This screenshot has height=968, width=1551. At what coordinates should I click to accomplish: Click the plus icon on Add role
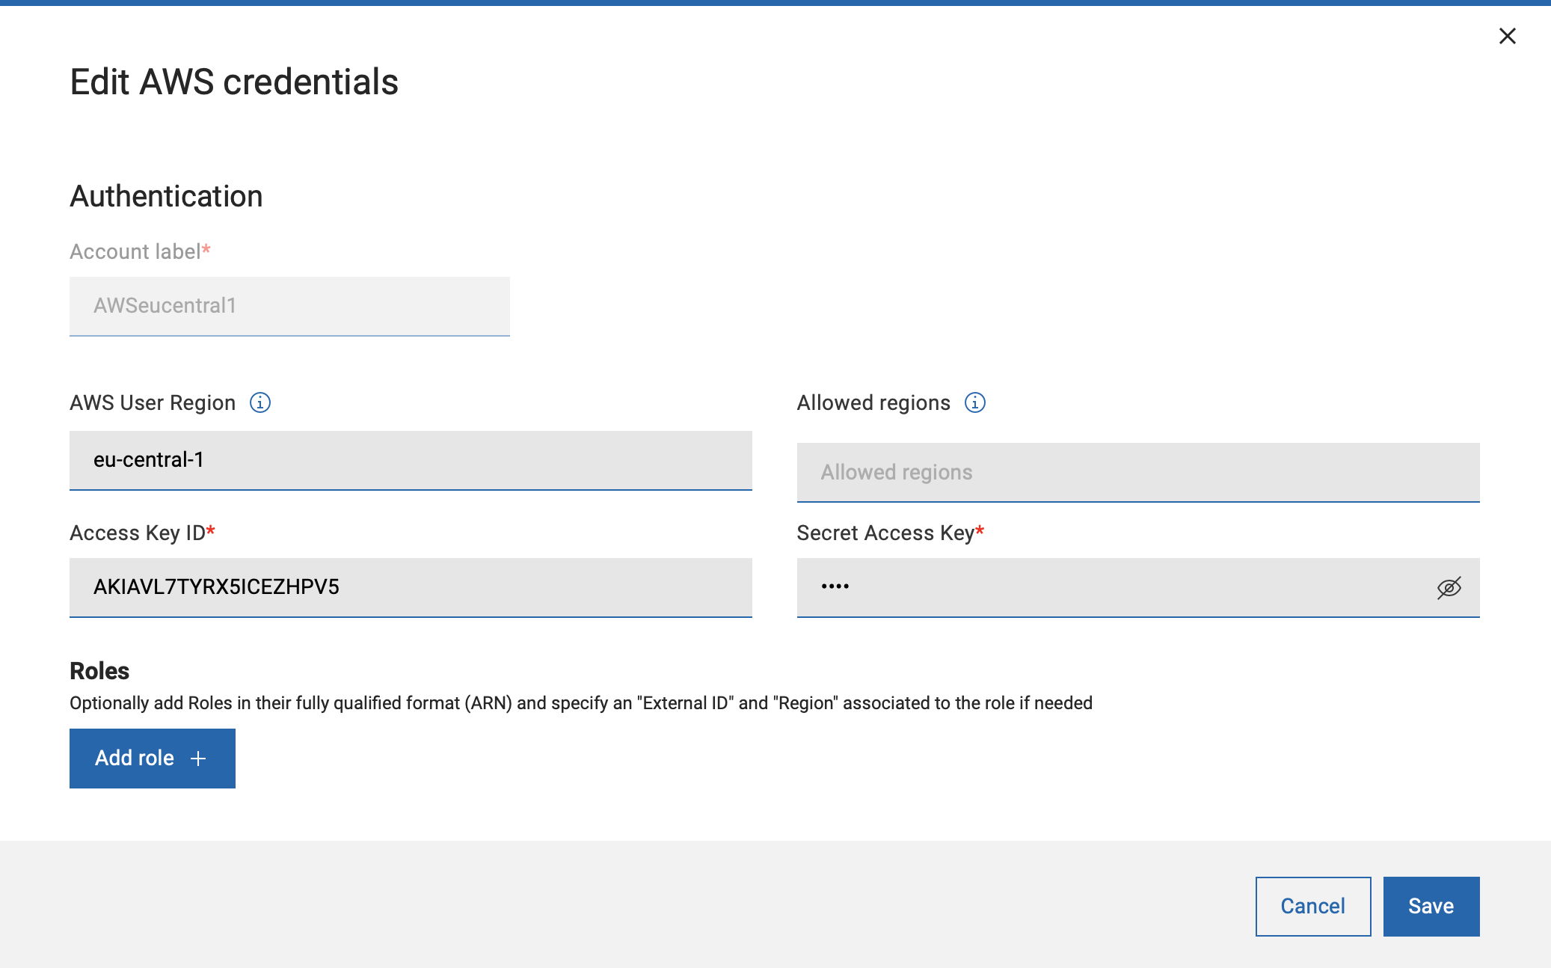[198, 759]
